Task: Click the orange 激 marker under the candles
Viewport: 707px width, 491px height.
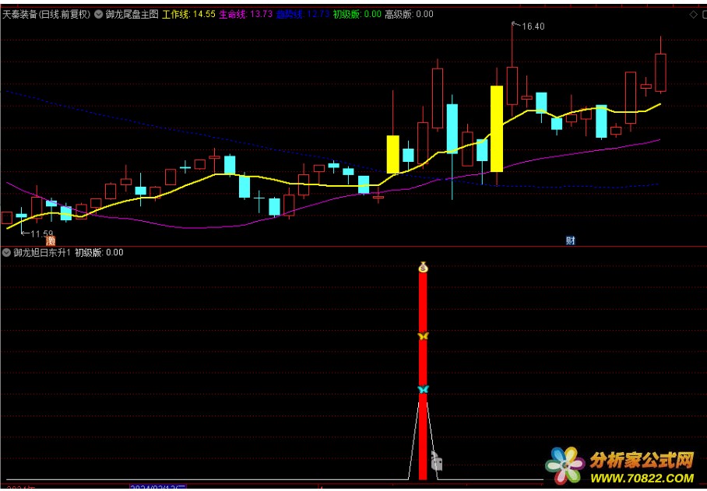Action: tap(51, 241)
